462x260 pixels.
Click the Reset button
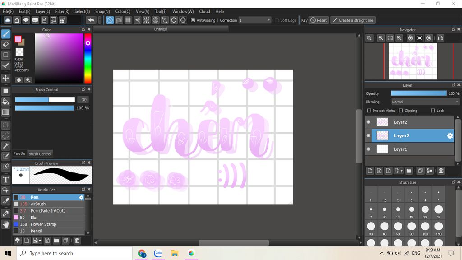(319, 20)
